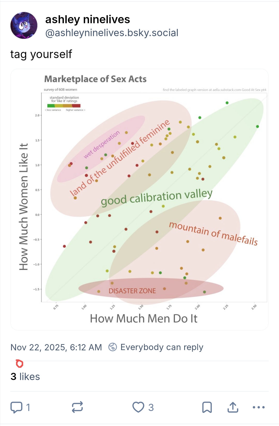Viewport: 279px width, 426px height.
Task: Like the post with the heart icon
Action: tap(138, 407)
